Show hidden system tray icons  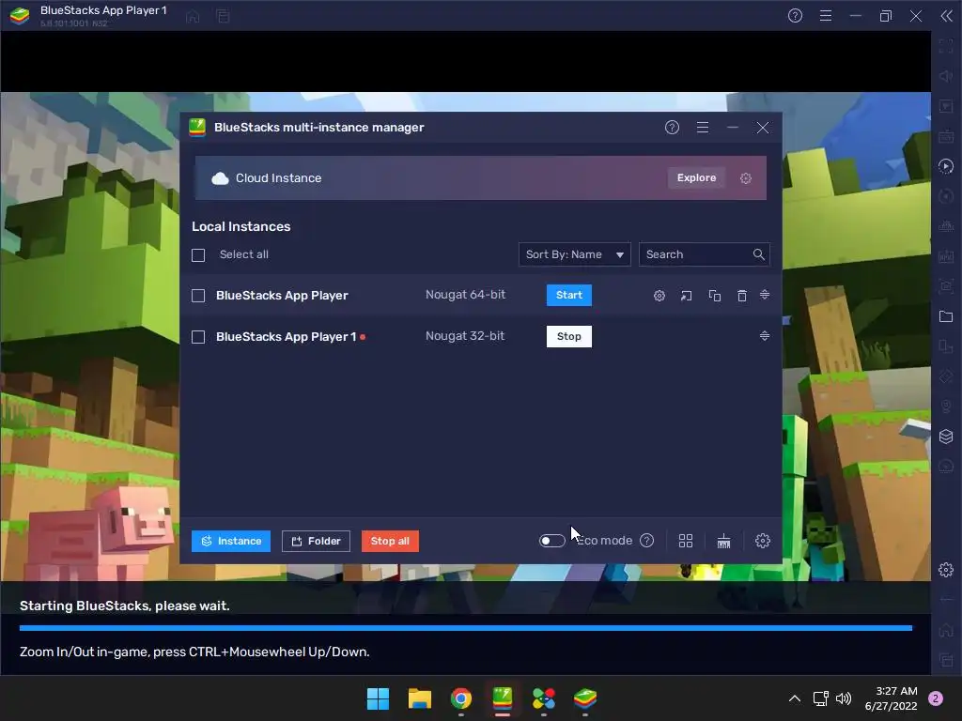click(x=795, y=698)
